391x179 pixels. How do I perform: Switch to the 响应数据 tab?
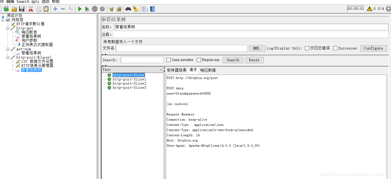[208, 70]
